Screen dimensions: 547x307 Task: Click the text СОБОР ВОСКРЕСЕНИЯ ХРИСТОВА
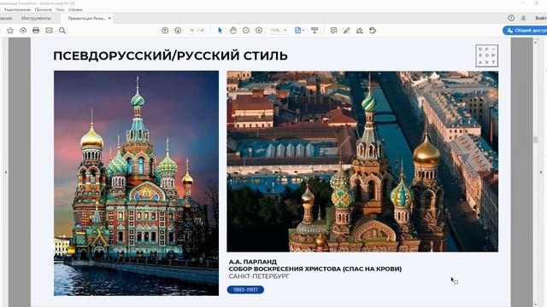[x=285, y=269]
